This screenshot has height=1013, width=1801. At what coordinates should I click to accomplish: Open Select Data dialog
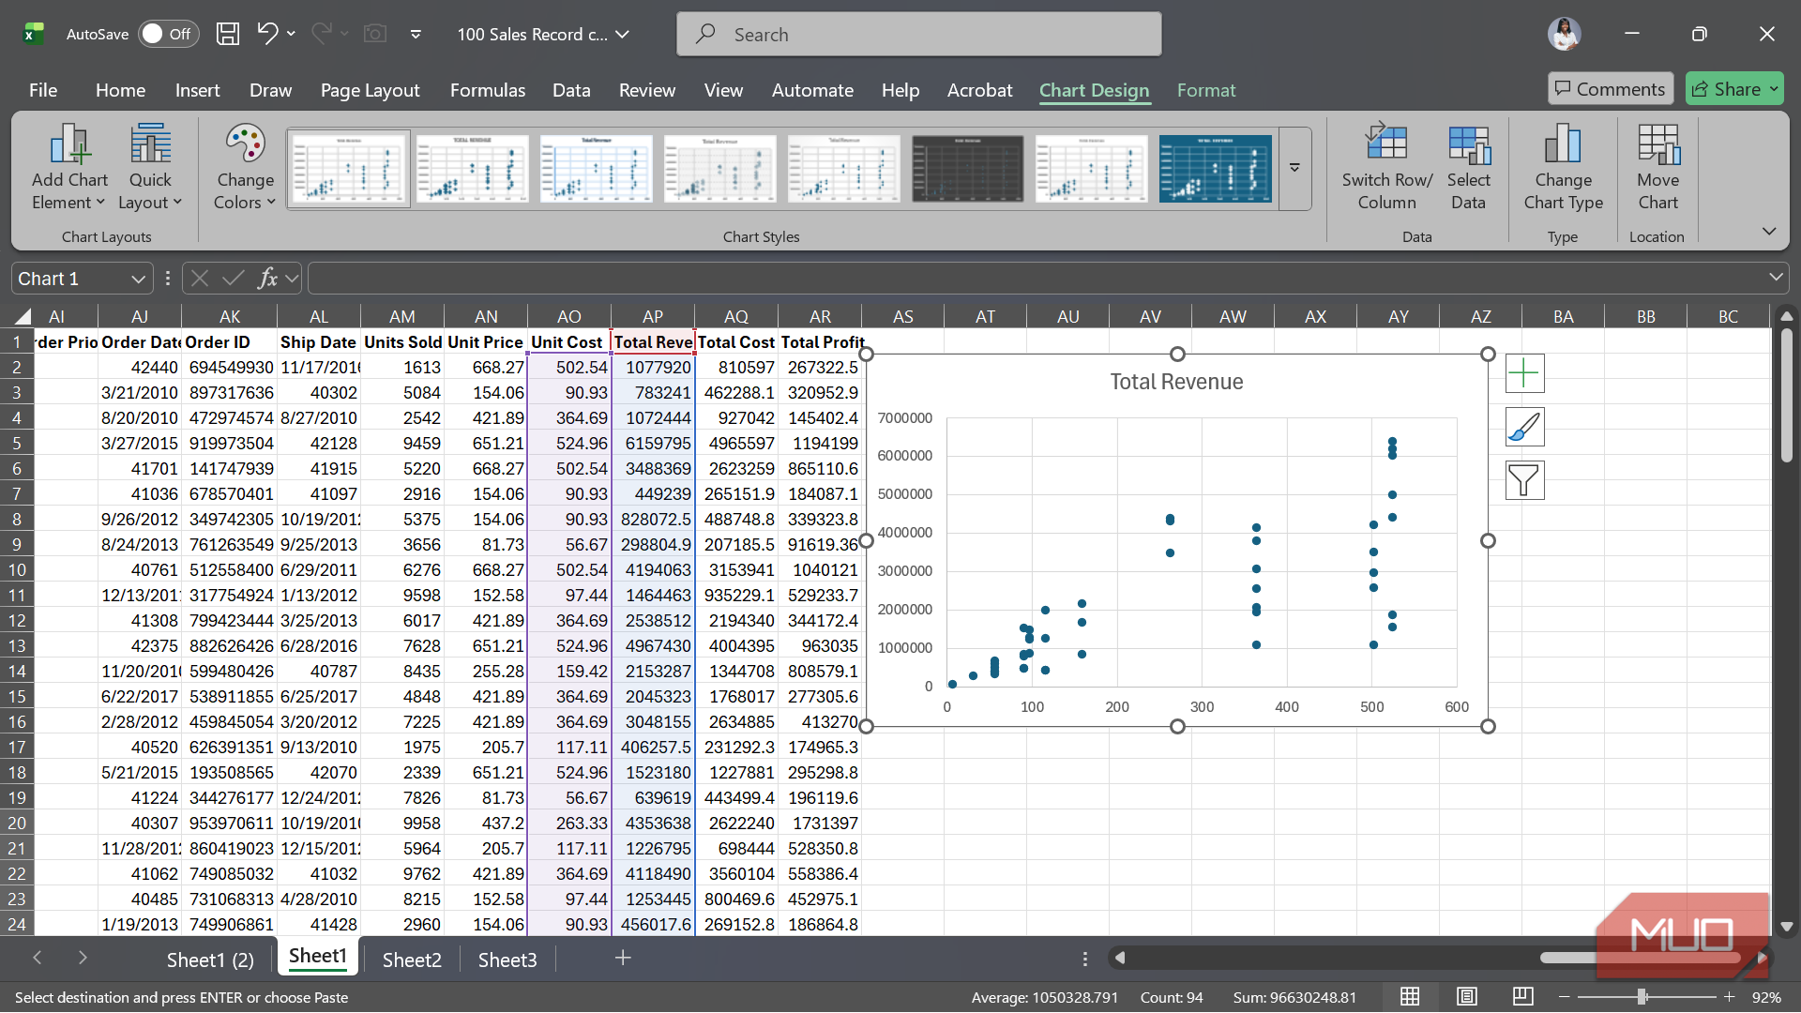[x=1468, y=167]
